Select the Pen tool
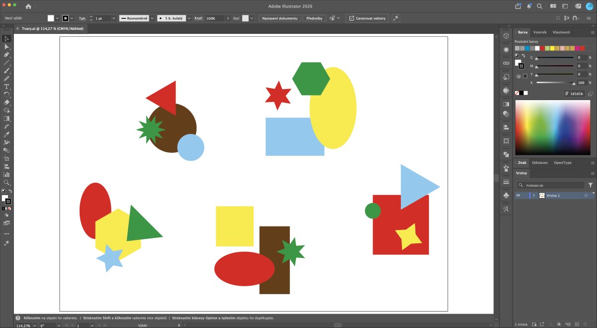This screenshot has width=597, height=328. 7,55
